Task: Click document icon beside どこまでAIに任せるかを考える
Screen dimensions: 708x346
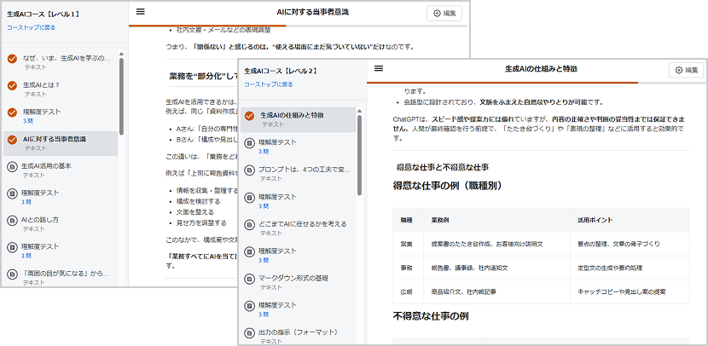Action: [249, 227]
